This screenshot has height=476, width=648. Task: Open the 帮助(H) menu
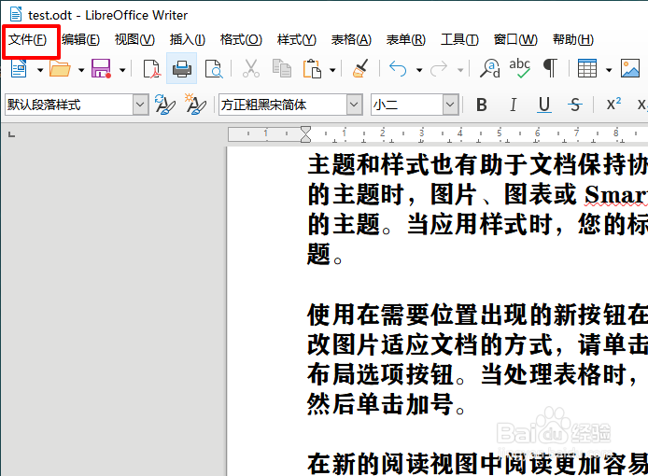tap(572, 40)
